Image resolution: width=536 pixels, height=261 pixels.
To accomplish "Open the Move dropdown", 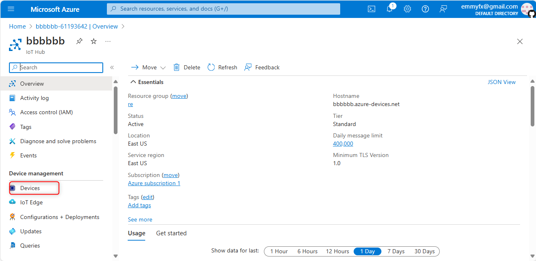I will coord(148,68).
